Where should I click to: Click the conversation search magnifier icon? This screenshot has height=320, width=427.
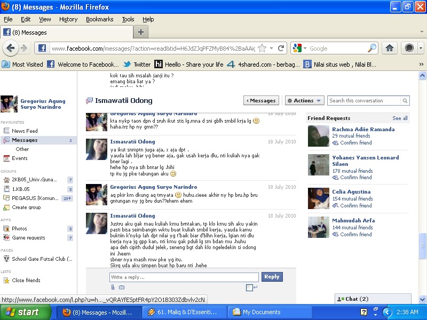(405, 101)
